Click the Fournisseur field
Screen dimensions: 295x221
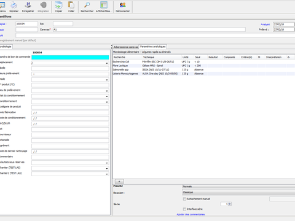(x=70, y=135)
